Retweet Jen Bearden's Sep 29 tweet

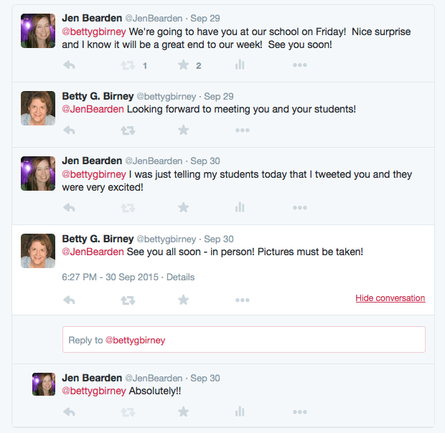click(x=128, y=65)
